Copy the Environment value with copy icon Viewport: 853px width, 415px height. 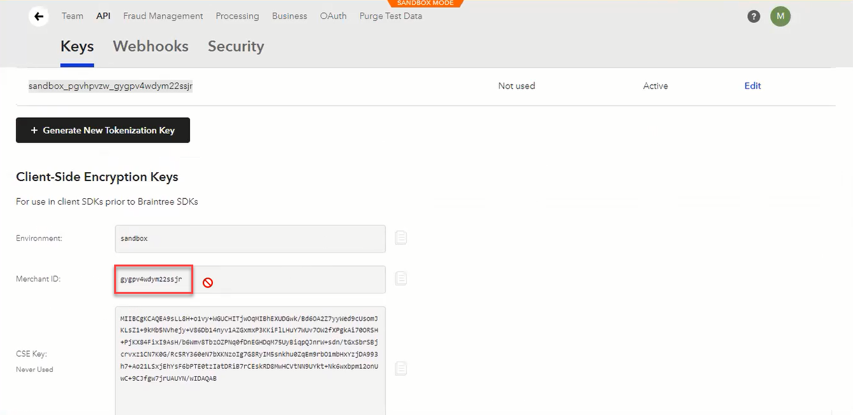[401, 238]
